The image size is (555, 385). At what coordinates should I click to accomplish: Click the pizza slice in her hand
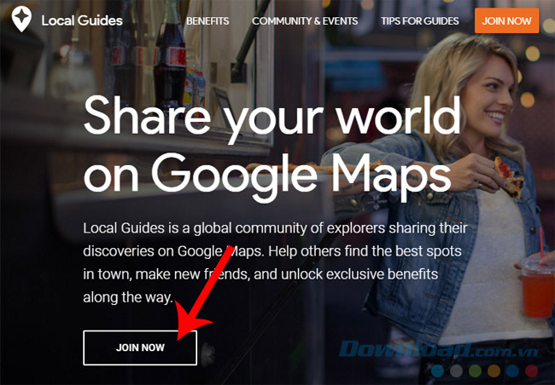pyautogui.click(x=509, y=177)
